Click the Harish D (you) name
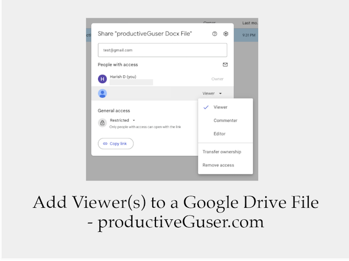 click(123, 77)
